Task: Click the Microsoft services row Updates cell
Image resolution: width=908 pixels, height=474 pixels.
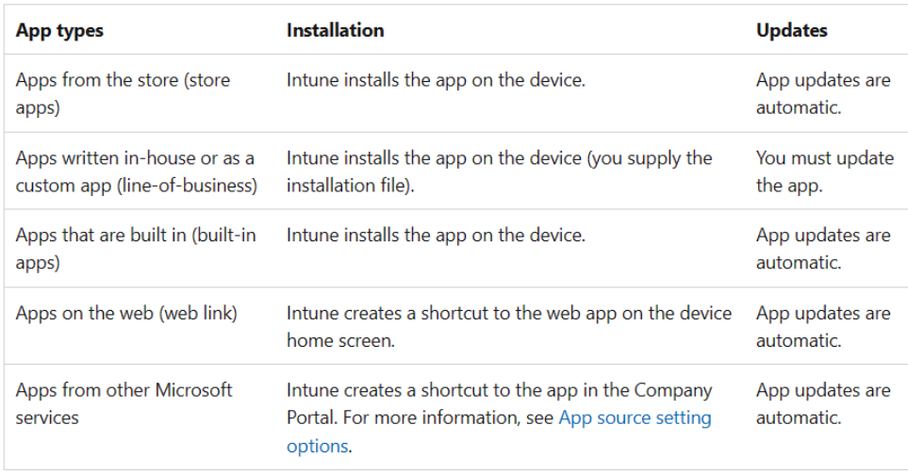Action: (822, 403)
